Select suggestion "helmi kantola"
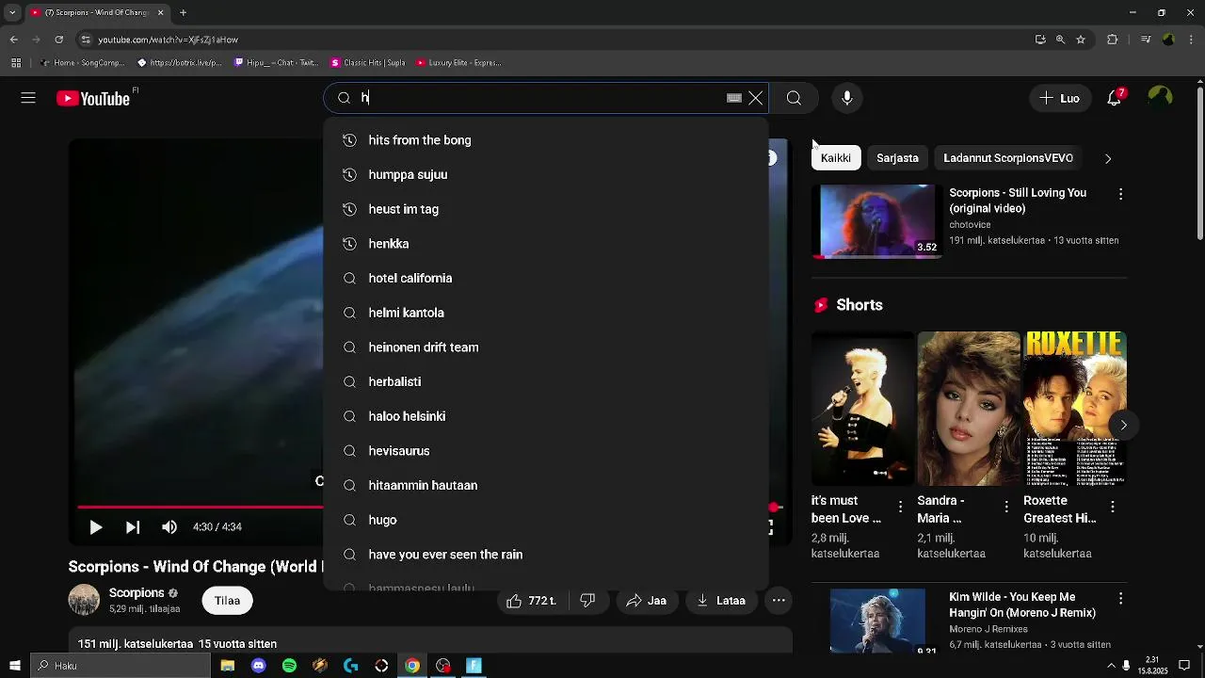 click(x=546, y=313)
